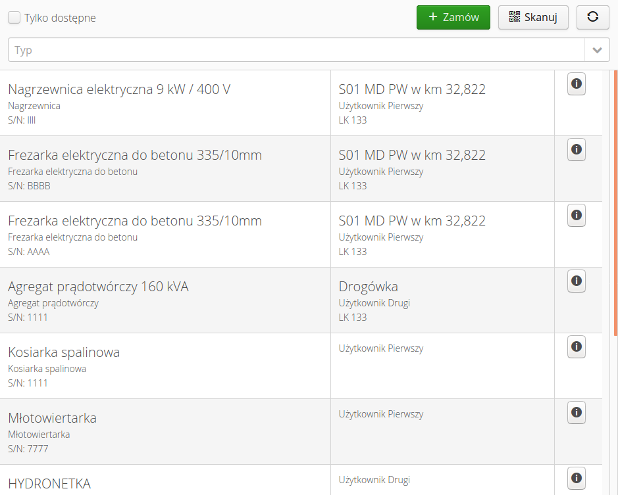618x495 pixels.
Task: Open serial number 1111 link under Agregat prądotwórczy
Action: click(38, 318)
